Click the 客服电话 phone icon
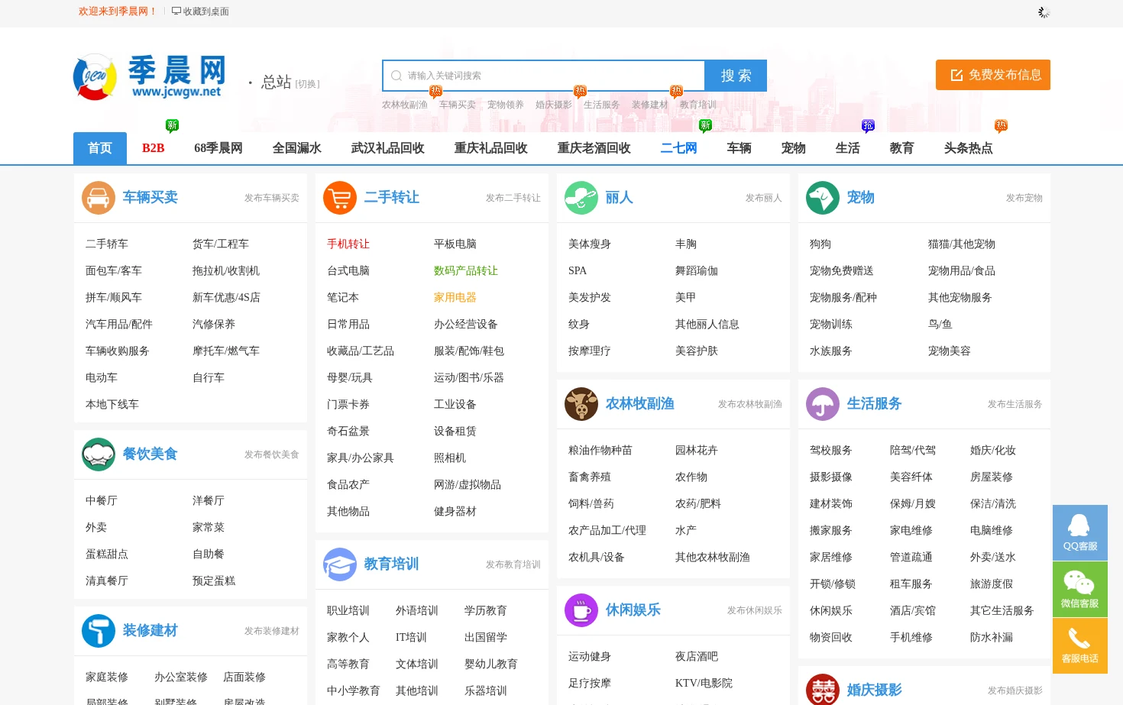 (1080, 645)
